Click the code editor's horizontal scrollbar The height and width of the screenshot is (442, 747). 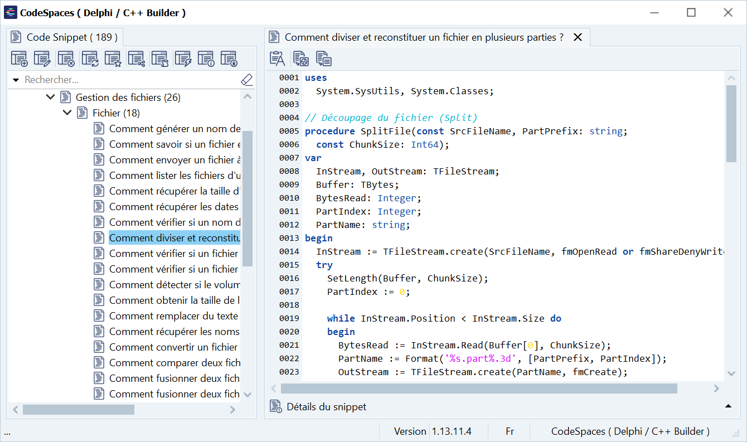point(478,388)
